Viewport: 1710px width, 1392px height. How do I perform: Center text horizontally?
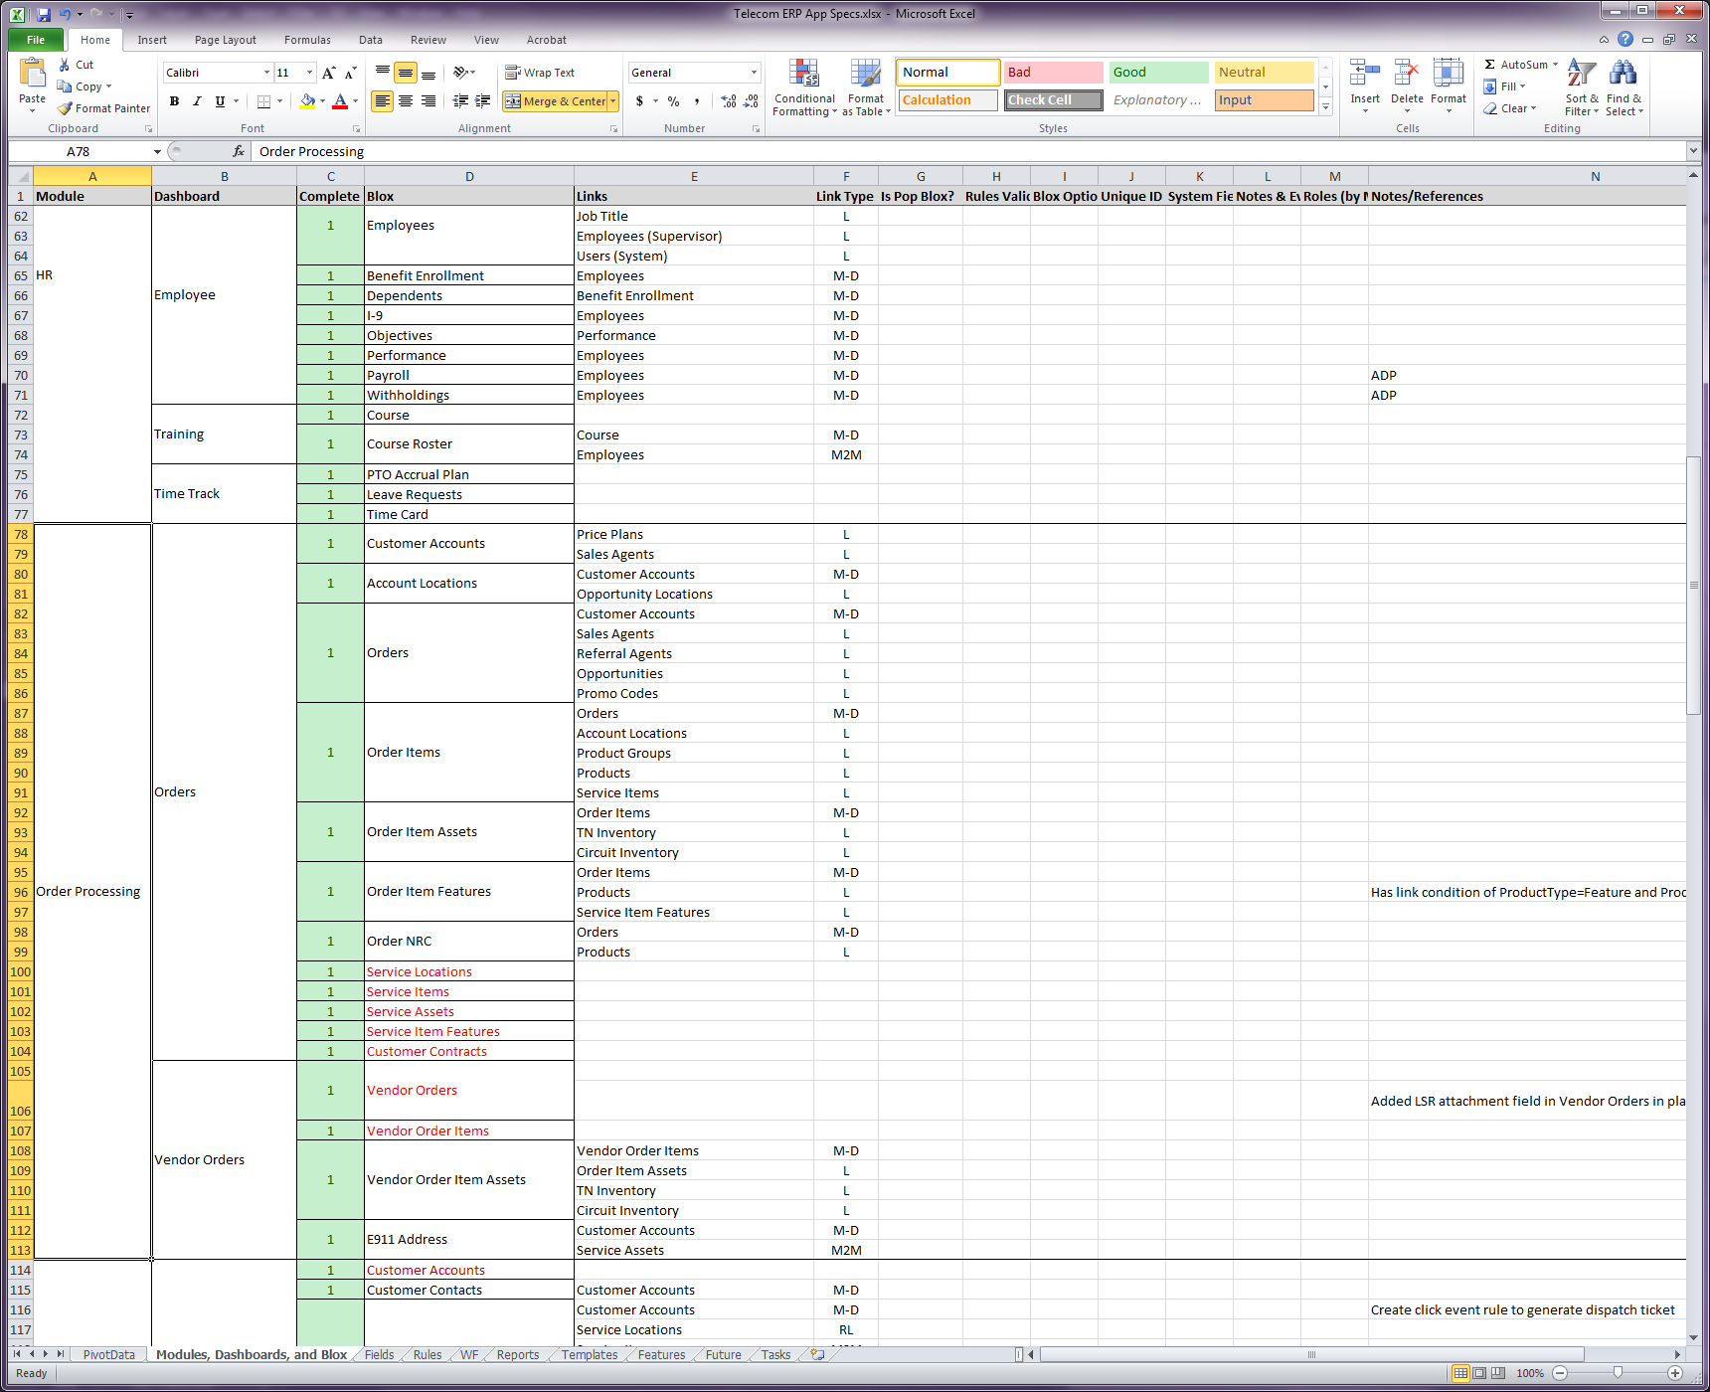pyautogui.click(x=406, y=101)
